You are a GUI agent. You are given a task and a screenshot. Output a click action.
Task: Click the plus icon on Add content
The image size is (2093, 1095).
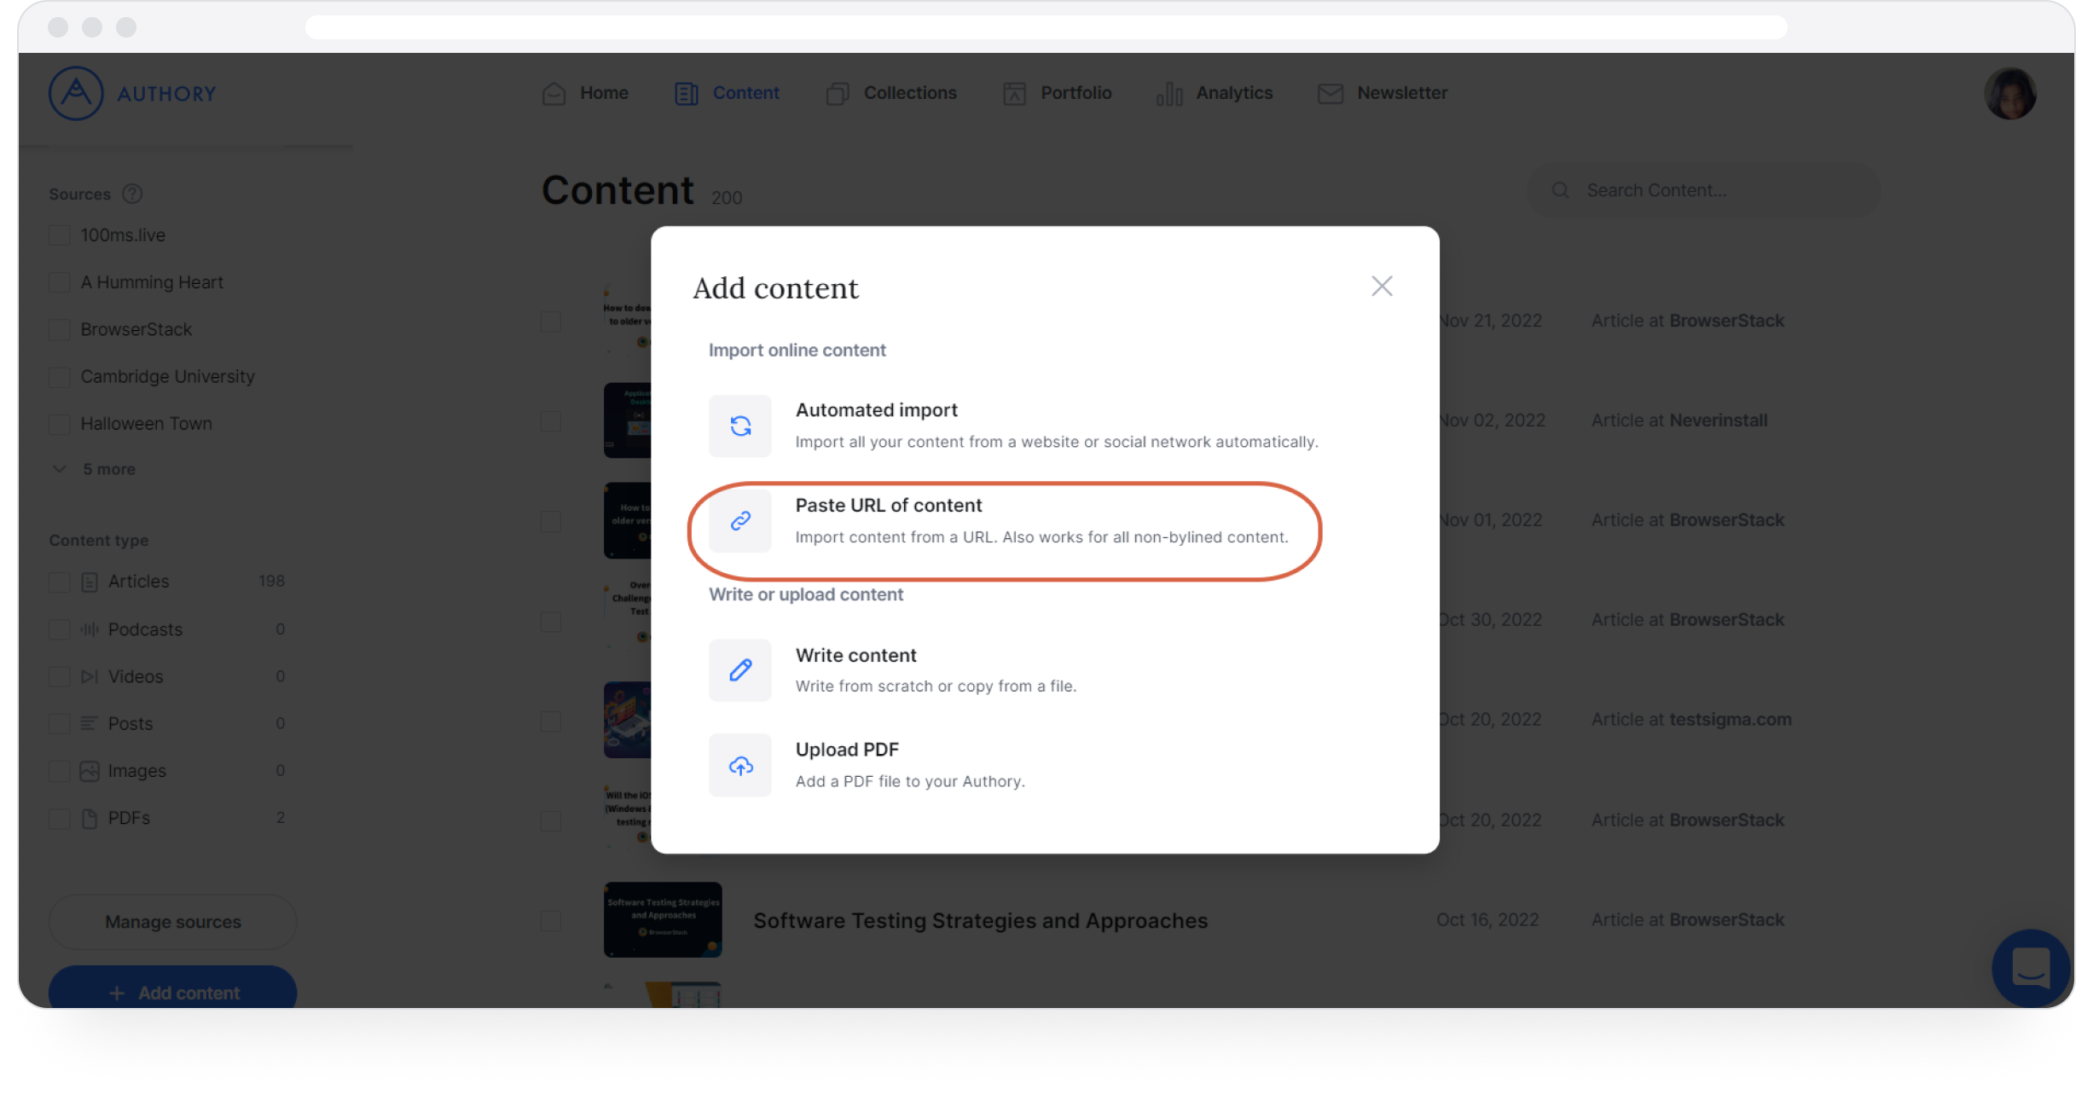point(117,993)
